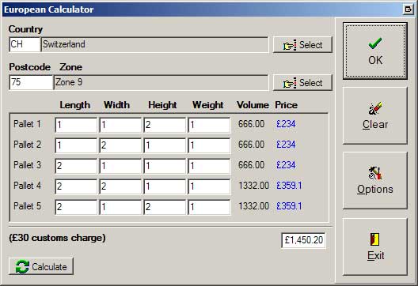This screenshot has height=286, width=418.
Task: Click Pallet 4 Width field
Action: pos(120,186)
